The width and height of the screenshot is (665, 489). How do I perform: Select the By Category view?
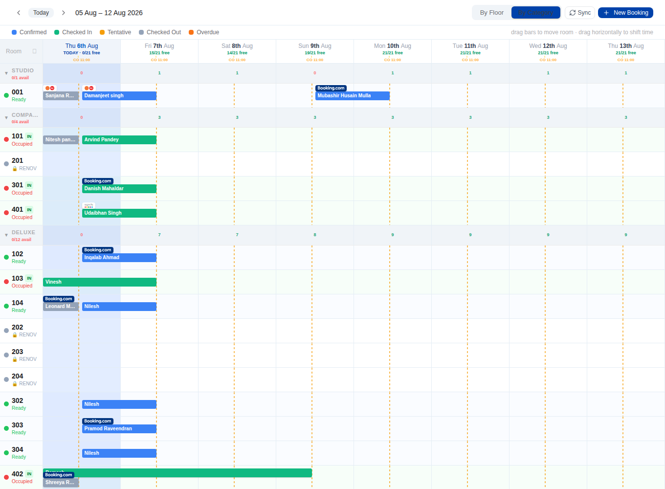click(x=536, y=13)
